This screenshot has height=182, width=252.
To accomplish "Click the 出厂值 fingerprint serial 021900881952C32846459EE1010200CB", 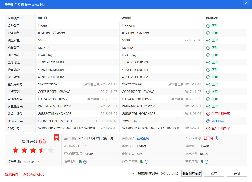I will (66, 128).
